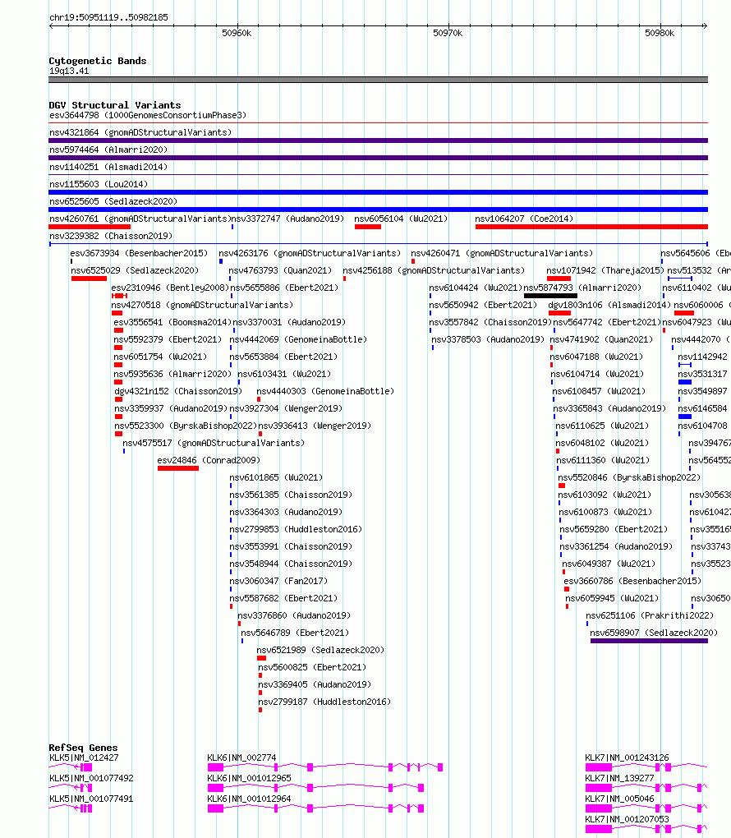Open the nsv5974464 (Almarri2020) variant
731x838 pixels.
click(108, 150)
